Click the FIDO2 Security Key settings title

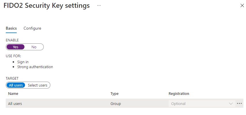[x=47, y=5]
